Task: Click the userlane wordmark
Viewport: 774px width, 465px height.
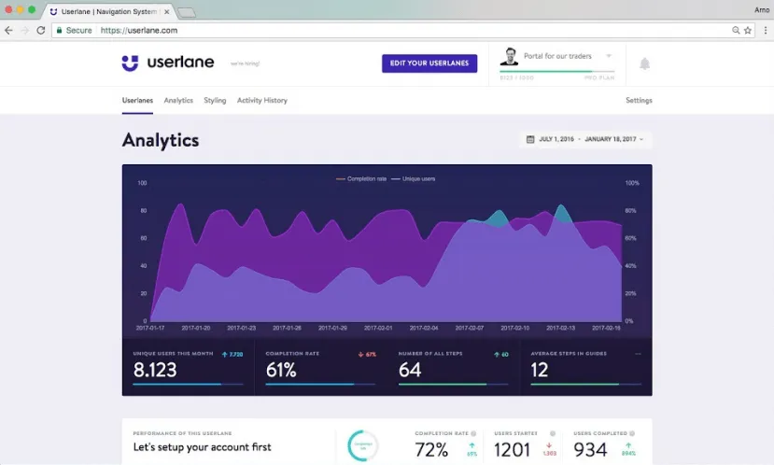Action: [181, 63]
